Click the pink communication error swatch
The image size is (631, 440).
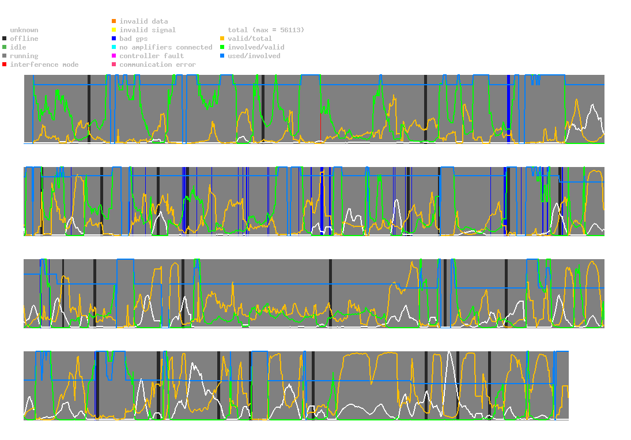[114, 65]
